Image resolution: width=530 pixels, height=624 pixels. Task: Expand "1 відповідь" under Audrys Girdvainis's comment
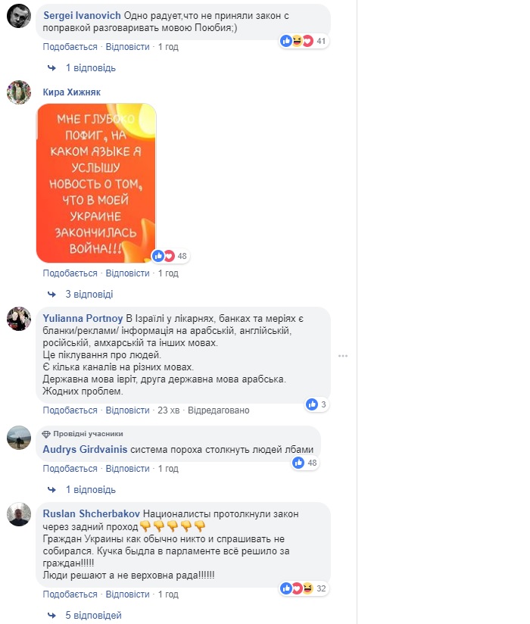(90, 490)
